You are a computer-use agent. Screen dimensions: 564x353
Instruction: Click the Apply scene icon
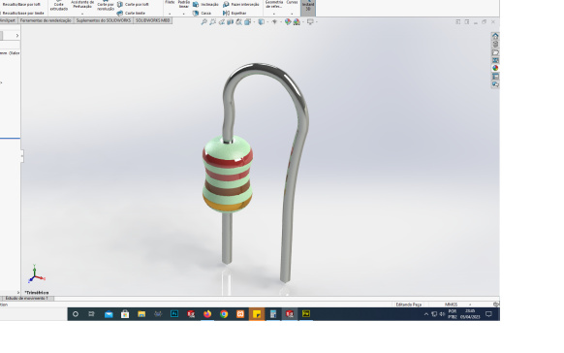point(297,22)
